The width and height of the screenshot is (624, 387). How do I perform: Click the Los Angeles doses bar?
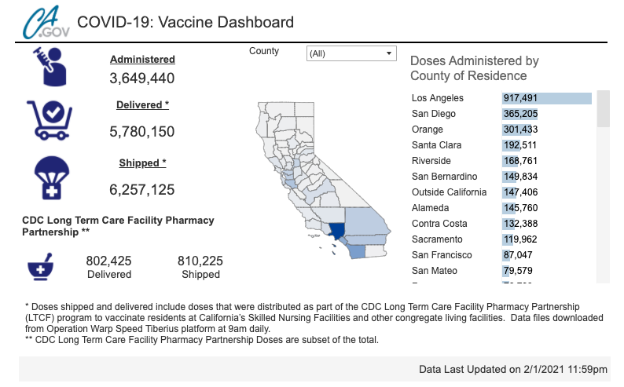pyautogui.click(x=546, y=98)
